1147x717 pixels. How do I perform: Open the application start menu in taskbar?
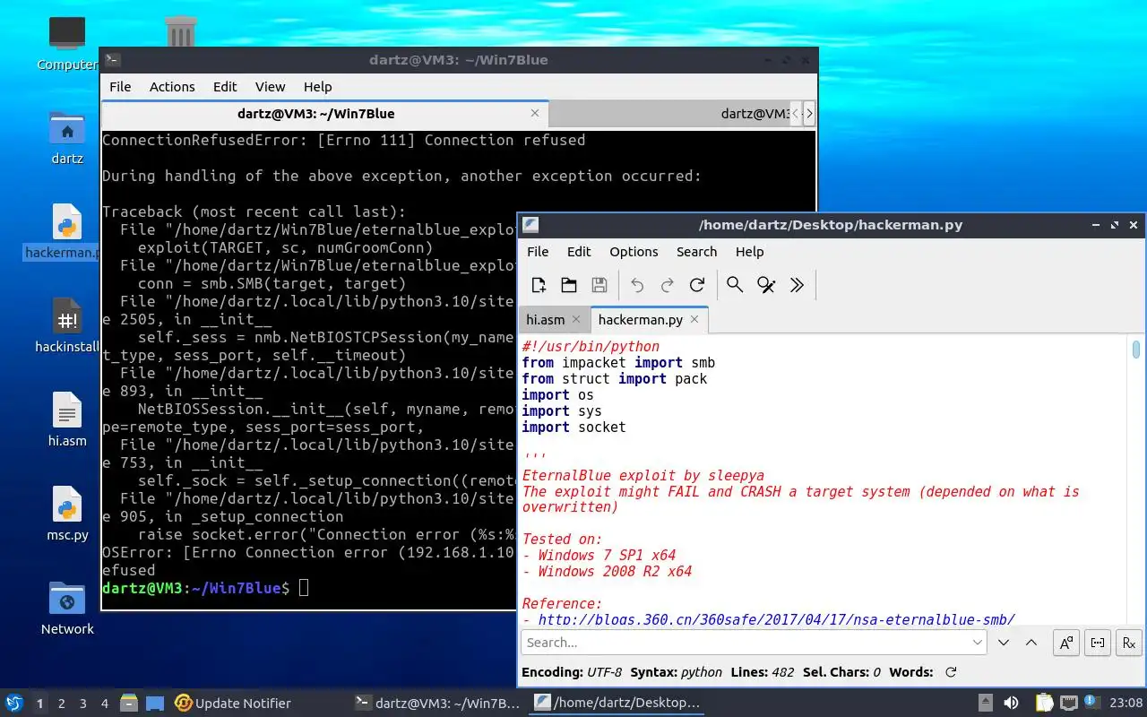(14, 703)
